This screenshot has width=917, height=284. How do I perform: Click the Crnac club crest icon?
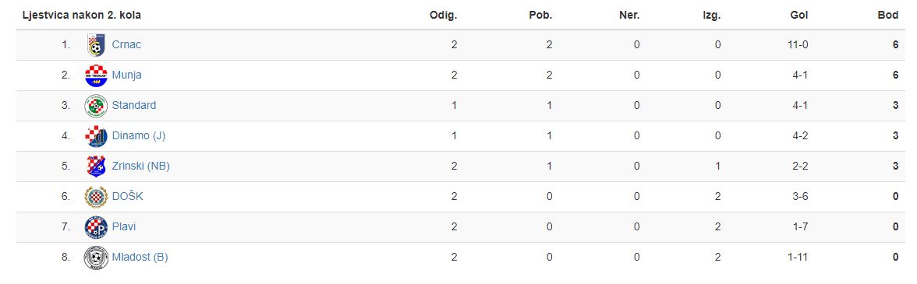[96, 45]
